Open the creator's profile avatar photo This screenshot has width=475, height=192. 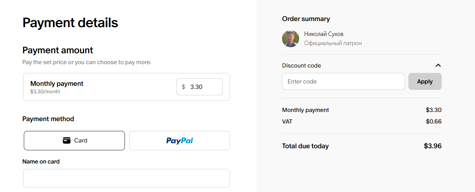pos(291,39)
